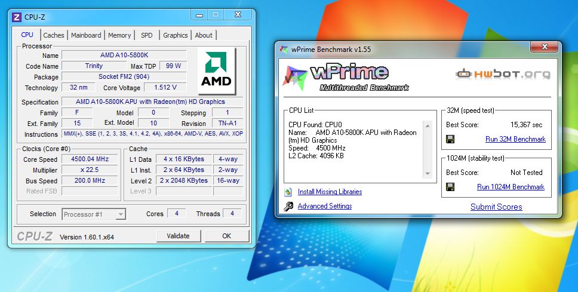Open the Install Missing Libraries link

click(330, 192)
